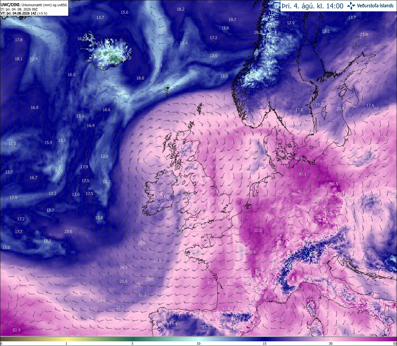The image size is (397, 346).
Task: Click the 19.7 value label
Action: click(x=232, y=20)
